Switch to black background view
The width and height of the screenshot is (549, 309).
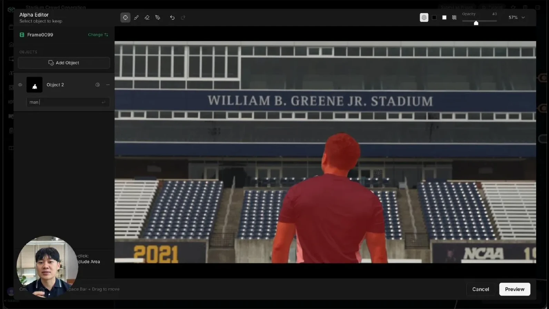pyautogui.click(x=434, y=17)
